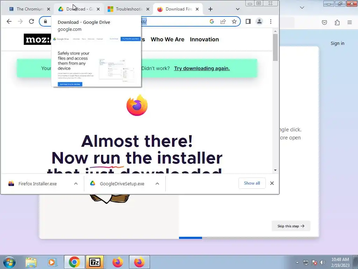
Task: Expand the Chrome tab search dropdown
Action: pyautogui.click(x=238, y=9)
